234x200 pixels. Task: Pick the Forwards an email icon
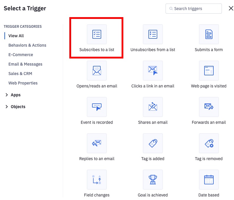pos(209,107)
